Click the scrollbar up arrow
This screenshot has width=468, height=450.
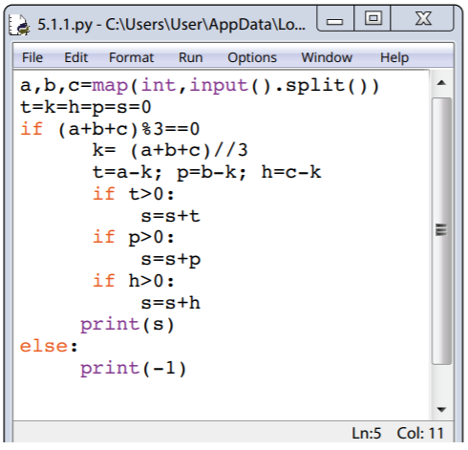441,83
